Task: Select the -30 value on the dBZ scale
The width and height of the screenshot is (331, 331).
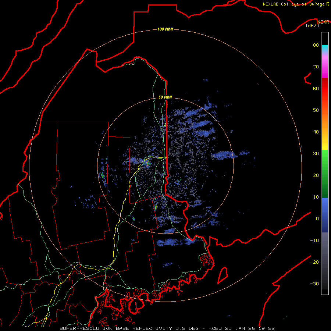Action: tap(314, 284)
